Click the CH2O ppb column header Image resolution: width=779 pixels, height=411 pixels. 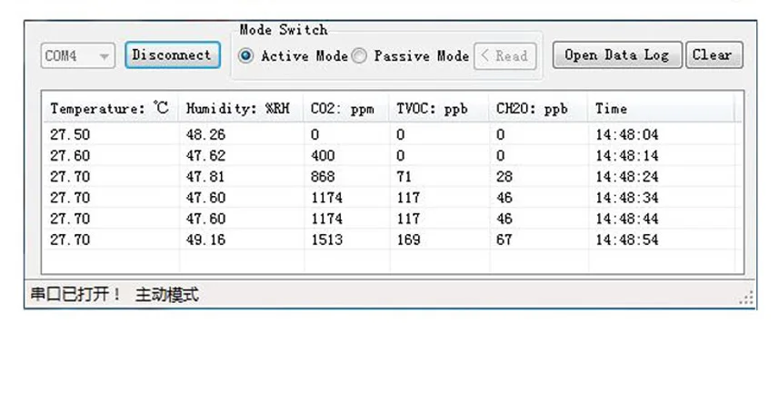point(539,109)
